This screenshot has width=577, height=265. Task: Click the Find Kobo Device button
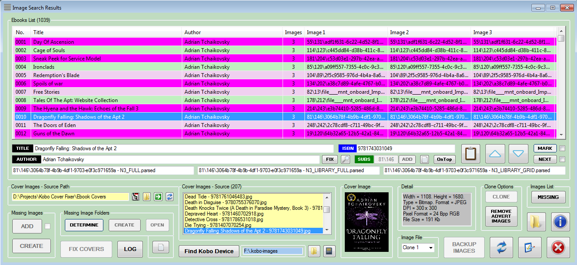tap(209, 251)
